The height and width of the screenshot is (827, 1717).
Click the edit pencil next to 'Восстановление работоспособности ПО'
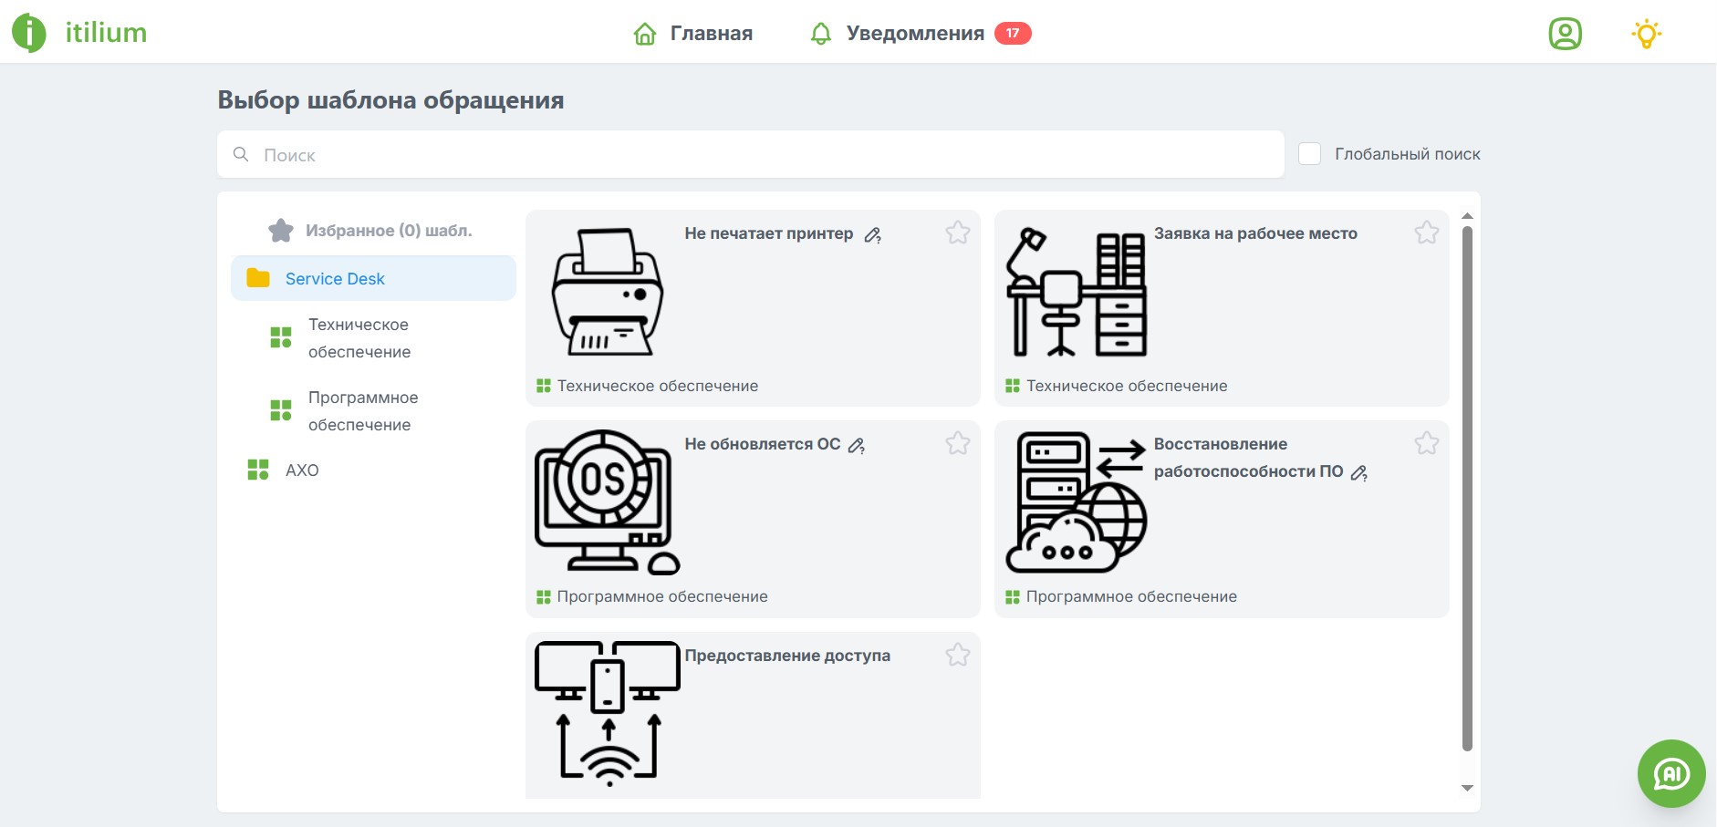[x=1360, y=474]
